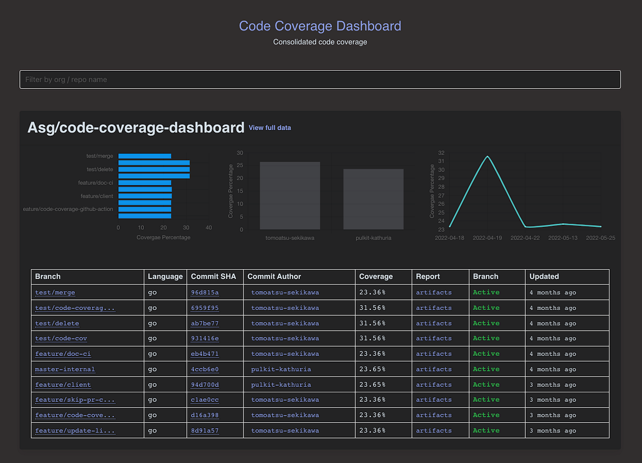Open the View full data link
642x463 pixels.
click(x=270, y=128)
